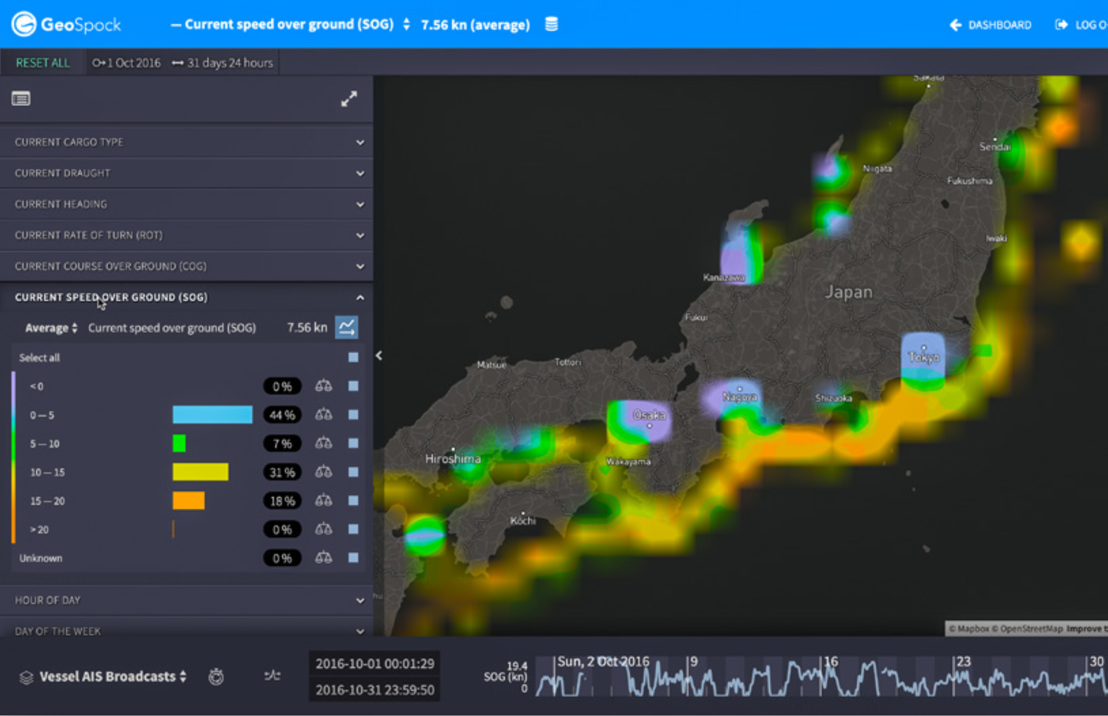Click the yellow 10–15 histogram bar
This screenshot has height=716, width=1108.
200,471
